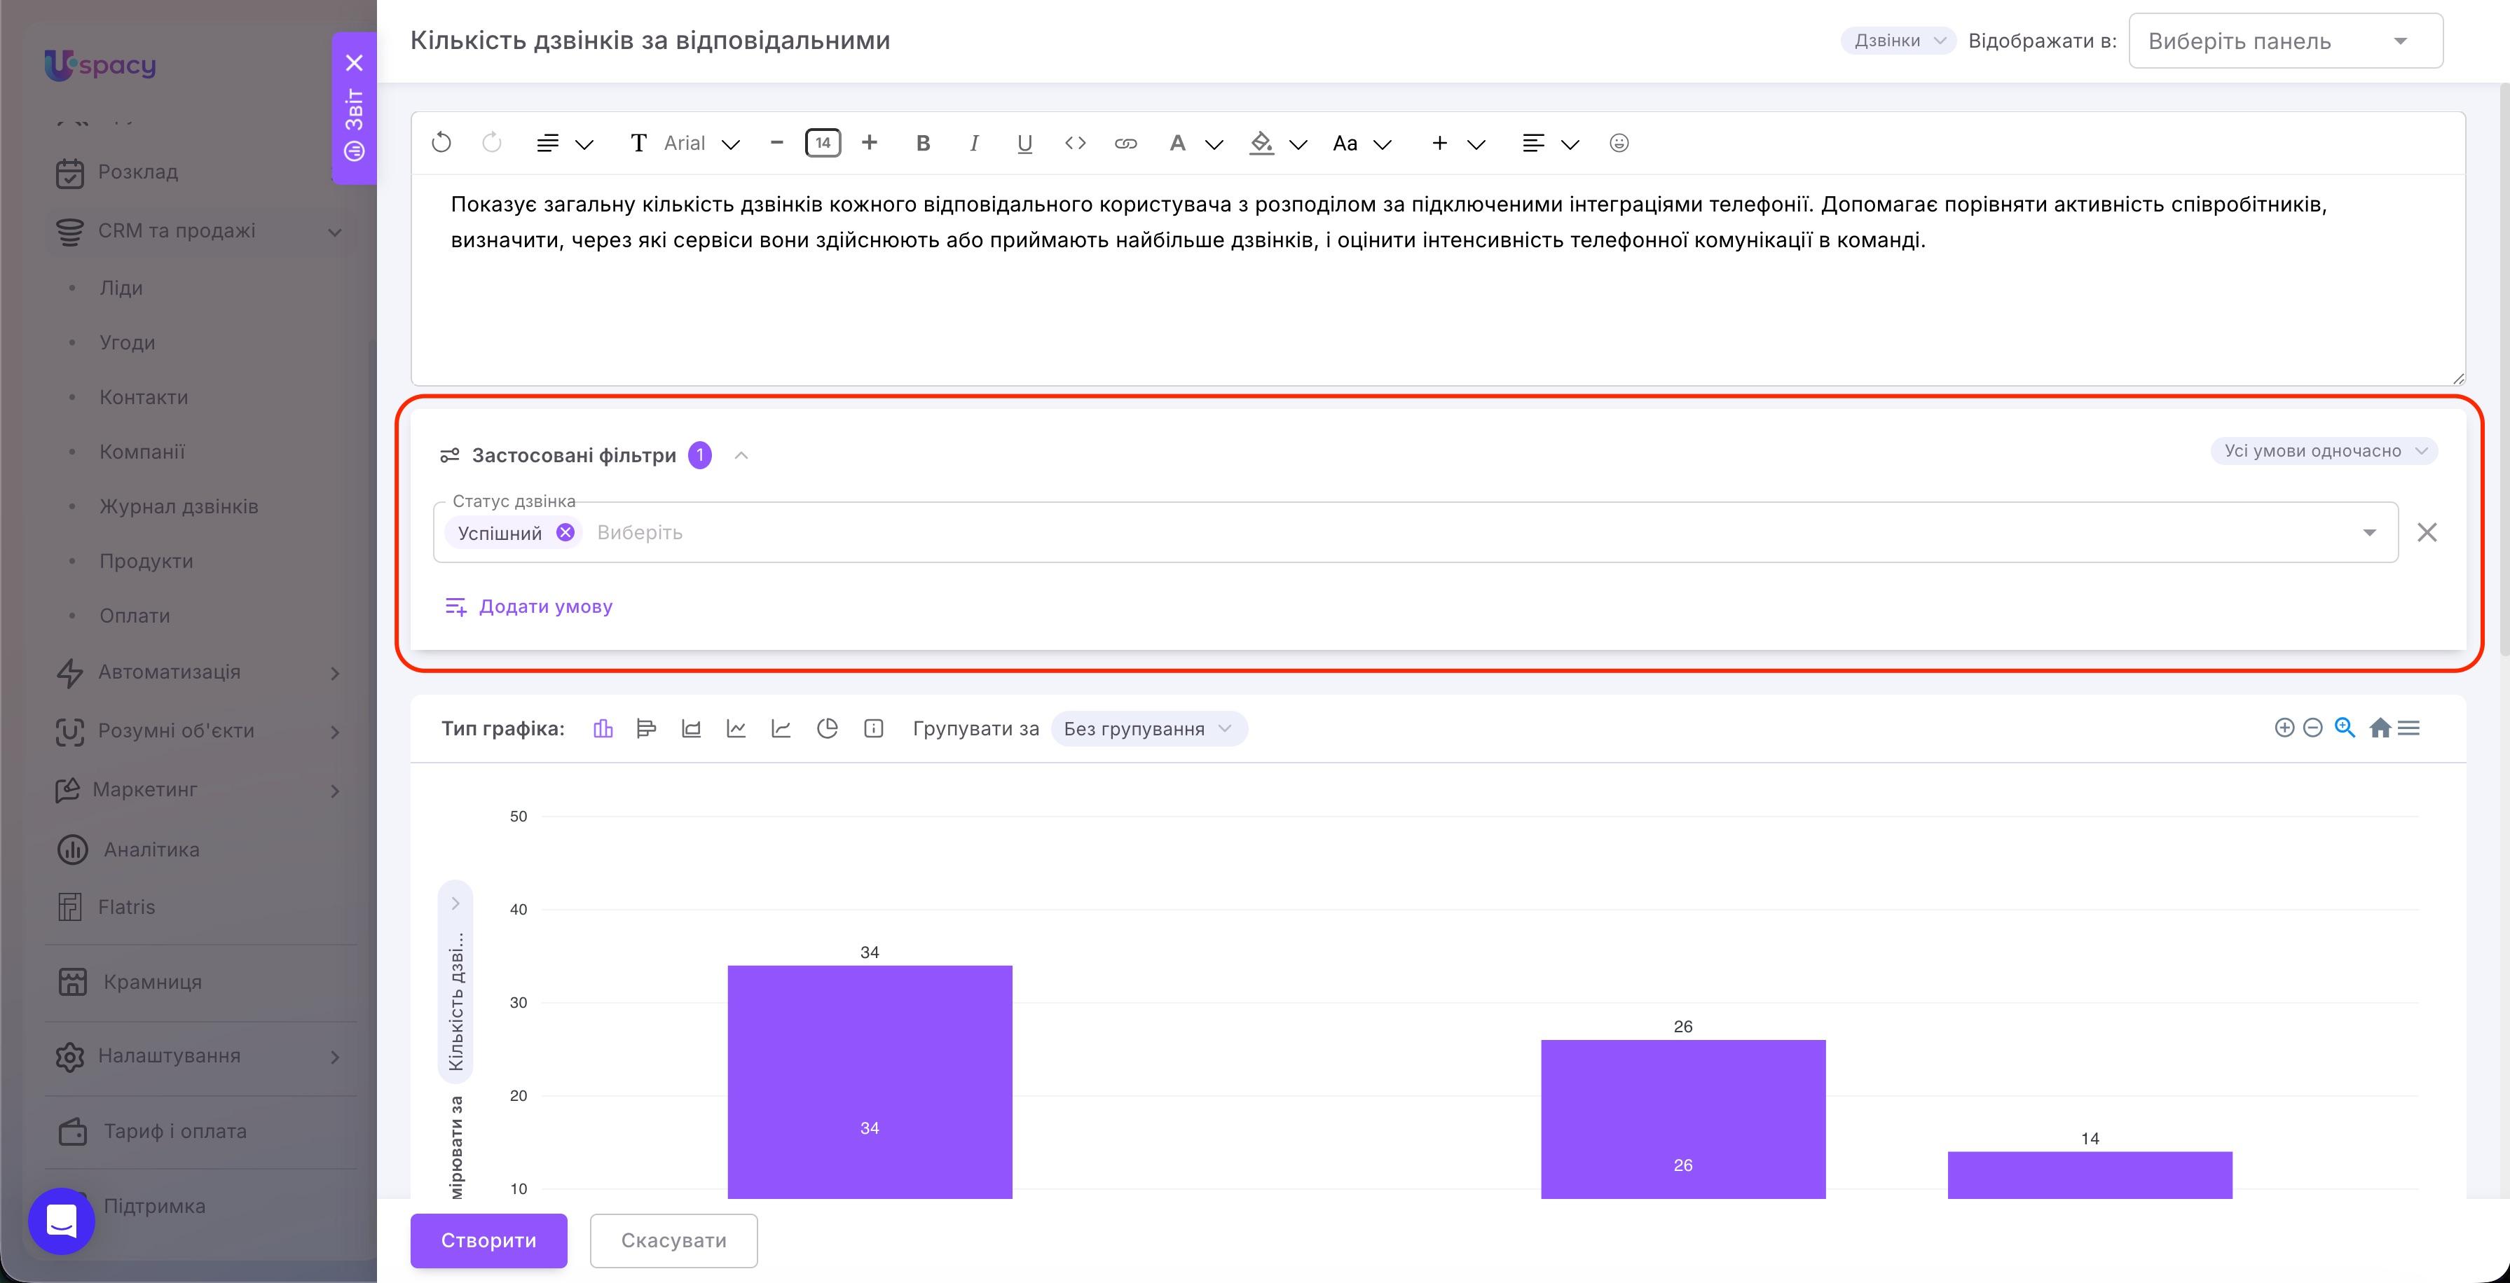Open the emoji picker
This screenshot has height=1283, width=2510.
click(x=1619, y=143)
